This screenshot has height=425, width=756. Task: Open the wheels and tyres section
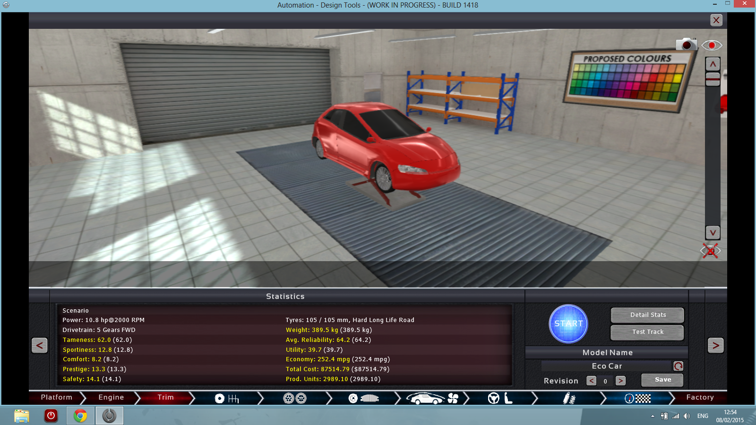(295, 399)
